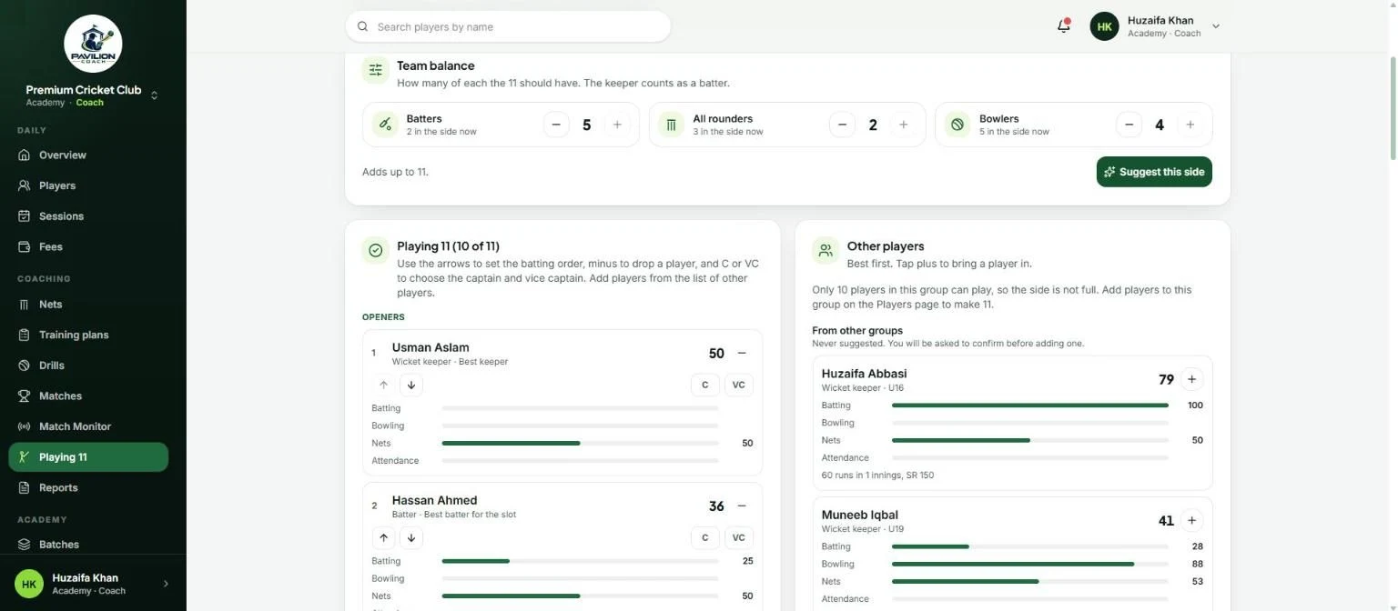Click Usman Aslam's Nets progress bar

click(580, 444)
